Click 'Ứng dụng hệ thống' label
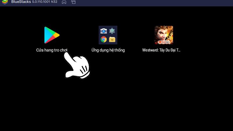 [x=108, y=50]
